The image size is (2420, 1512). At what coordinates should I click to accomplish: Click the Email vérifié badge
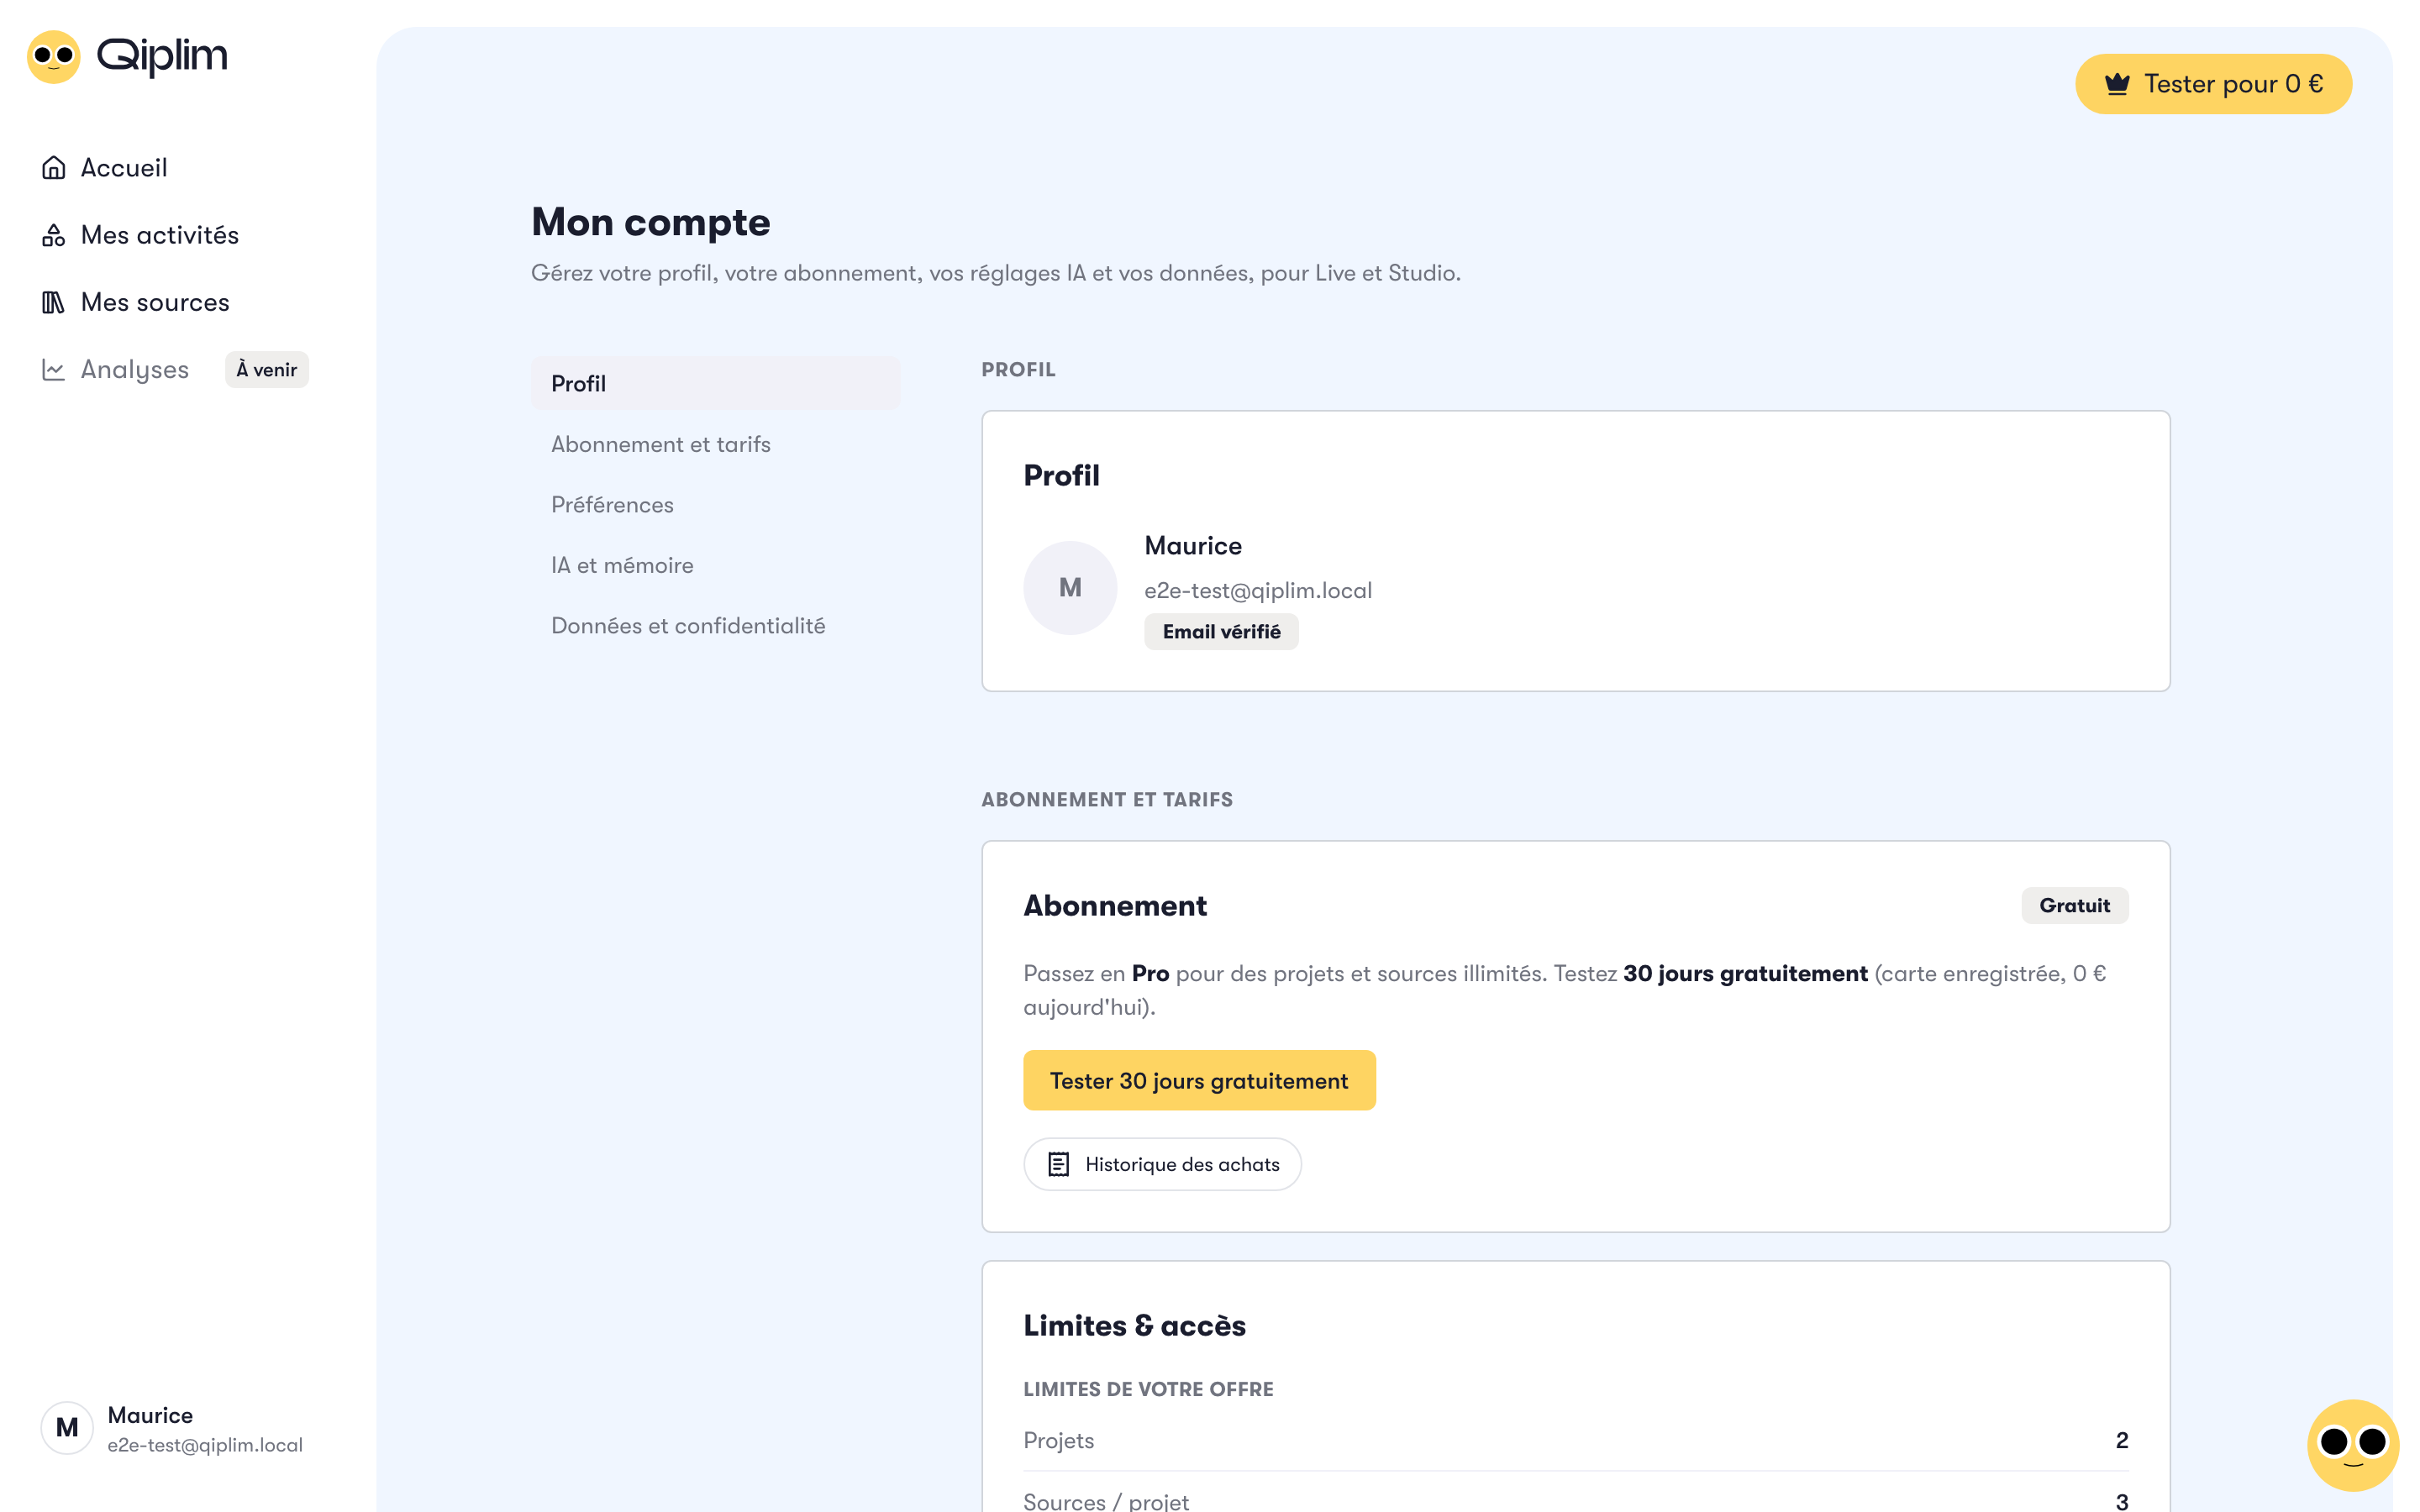pos(1221,631)
